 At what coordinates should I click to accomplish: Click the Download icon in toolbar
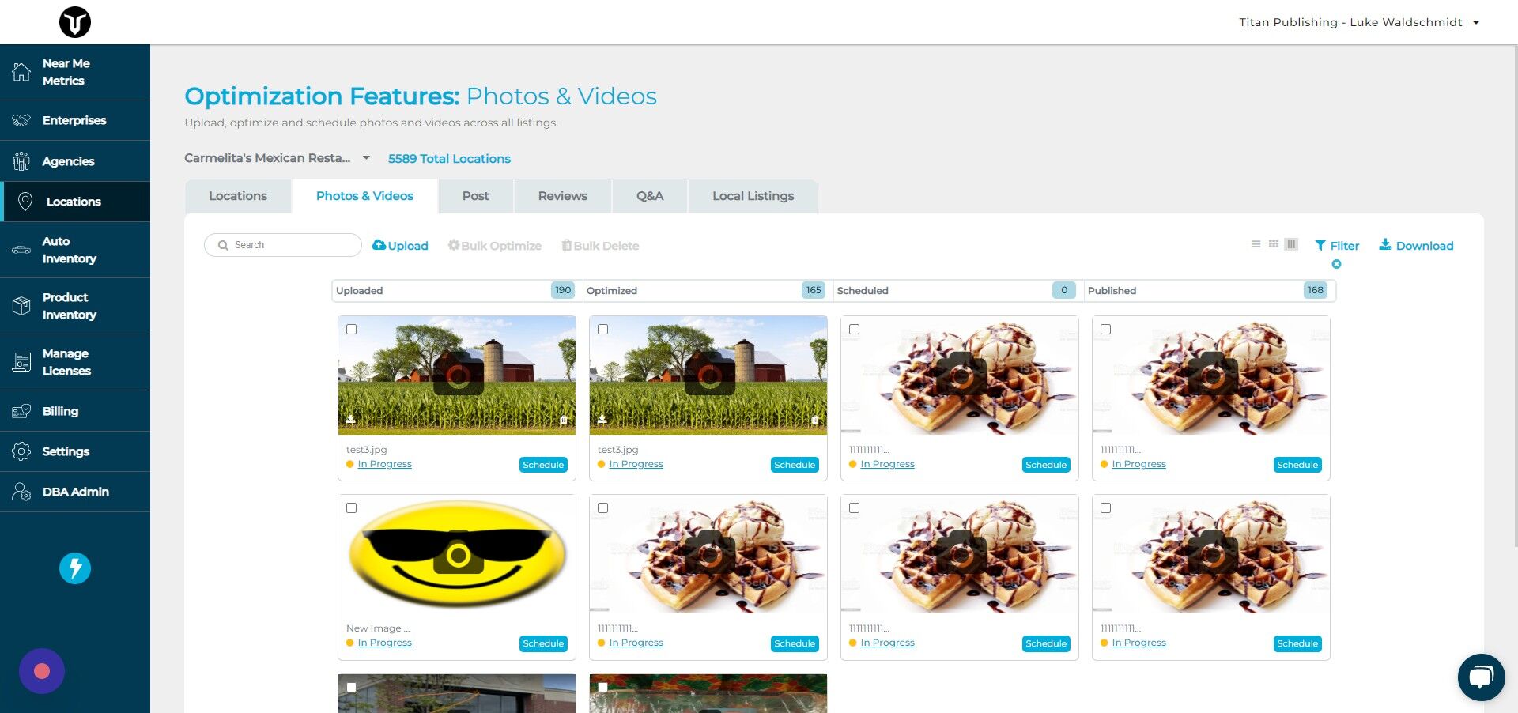coord(1385,245)
